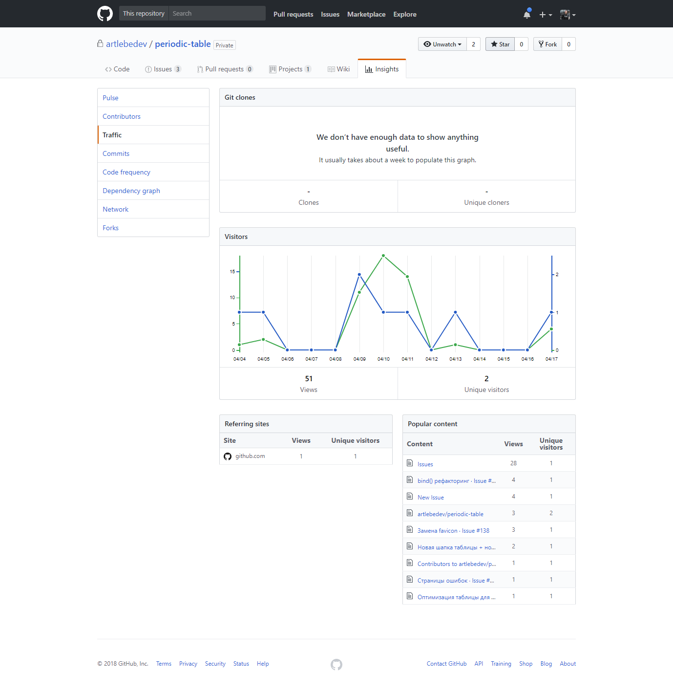Click the 04/10 peak point on Visitors graph
This screenshot has height=695, width=673.
coord(383,256)
